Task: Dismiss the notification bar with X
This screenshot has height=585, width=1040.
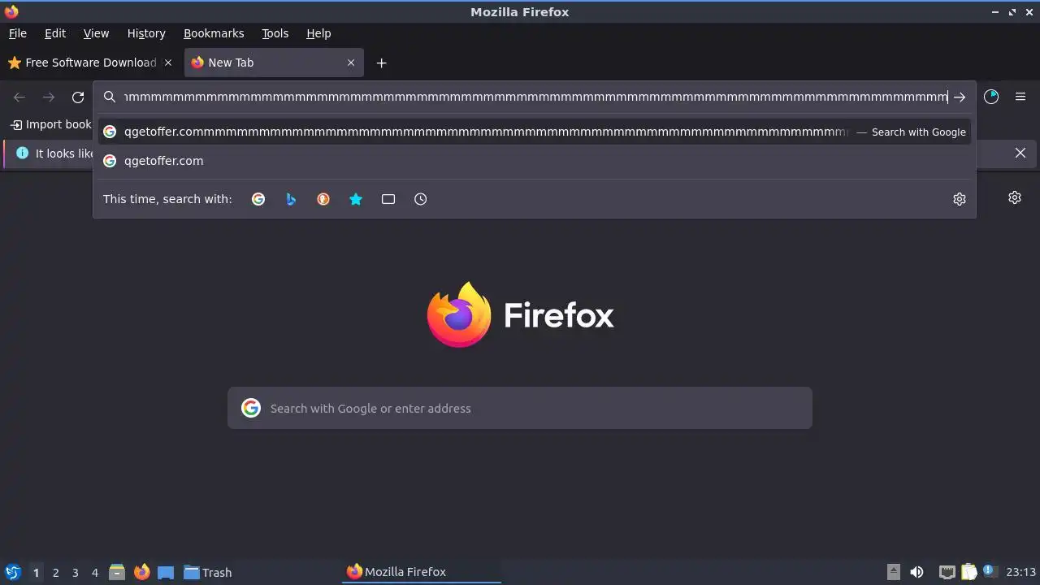Action: click(x=1020, y=153)
